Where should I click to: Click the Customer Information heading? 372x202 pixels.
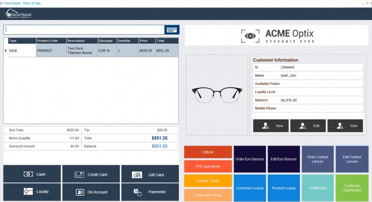[275, 60]
